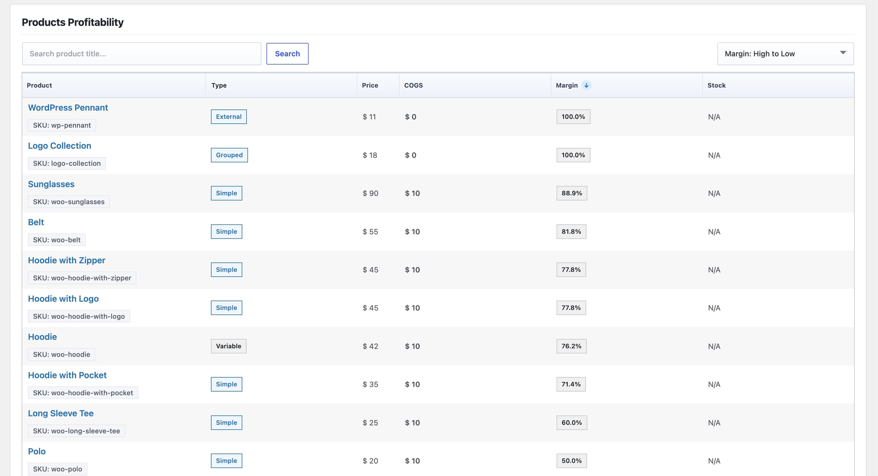
Task: Click the 60.0% margin badge
Action: (x=572, y=423)
